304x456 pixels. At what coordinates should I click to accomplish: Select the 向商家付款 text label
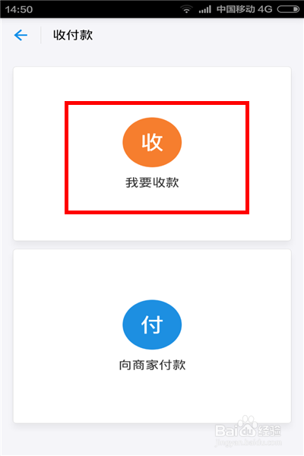[x=152, y=365]
